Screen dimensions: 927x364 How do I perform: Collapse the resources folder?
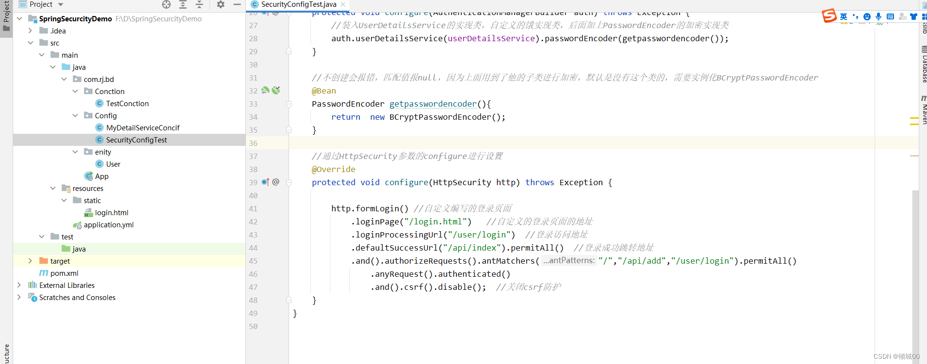coord(53,189)
